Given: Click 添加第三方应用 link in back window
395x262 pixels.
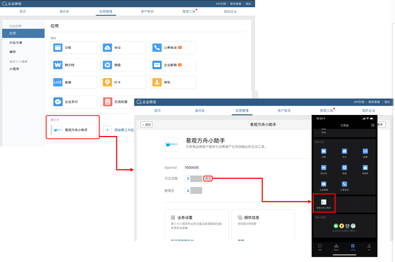Looking at the screenshot, I should [124, 130].
